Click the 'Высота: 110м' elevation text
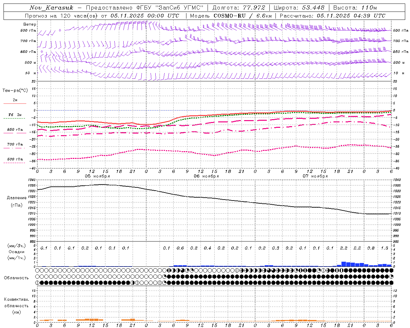Screen dimensions: 410x328 tap(355, 7)
